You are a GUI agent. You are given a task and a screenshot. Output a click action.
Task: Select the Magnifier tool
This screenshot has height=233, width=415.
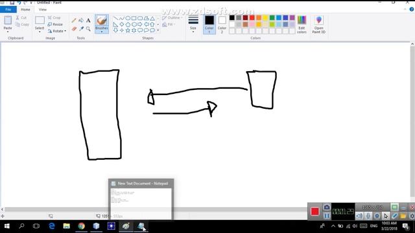88,28
